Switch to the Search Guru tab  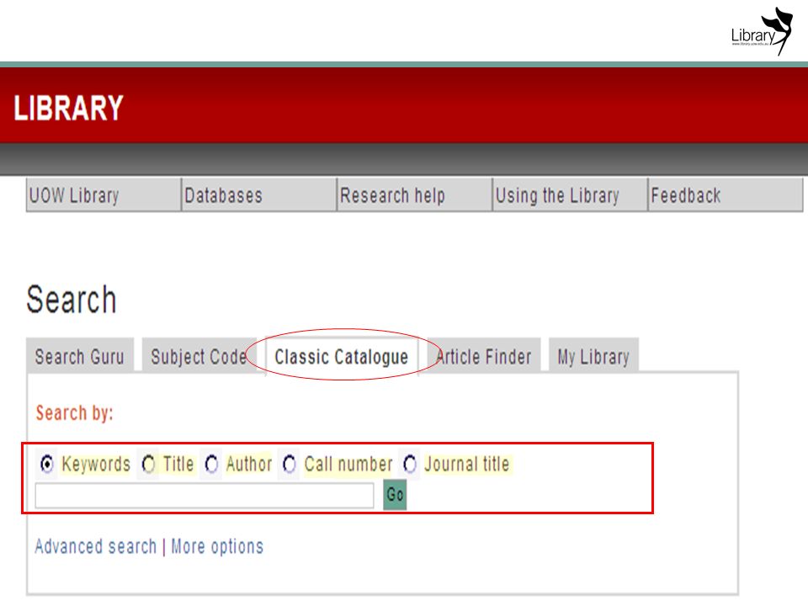click(x=80, y=355)
